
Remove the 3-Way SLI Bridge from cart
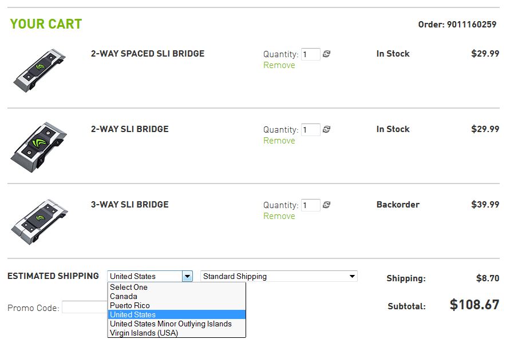(279, 216)
